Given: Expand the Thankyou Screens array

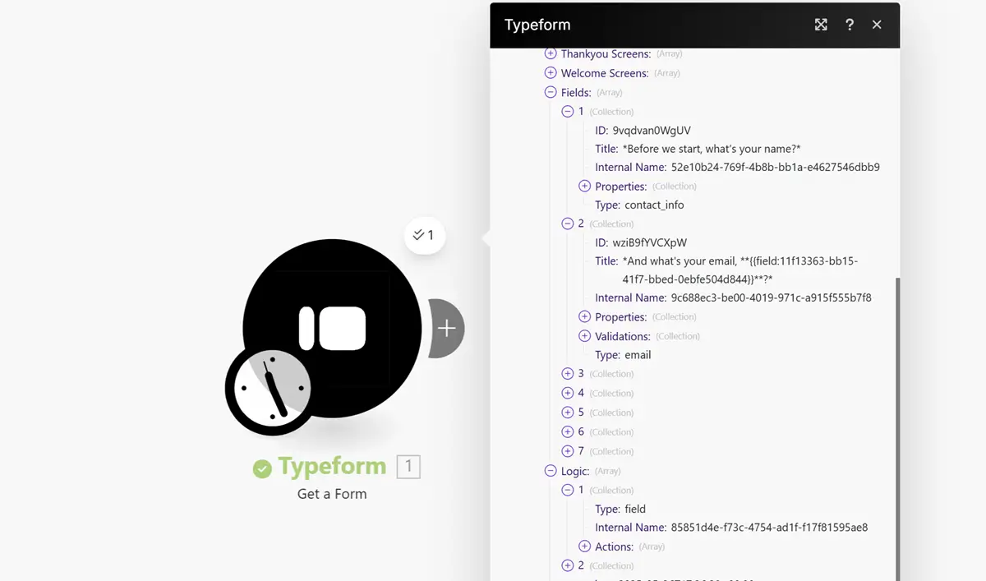Looking at the screenshot, I should tap(551, 53).
